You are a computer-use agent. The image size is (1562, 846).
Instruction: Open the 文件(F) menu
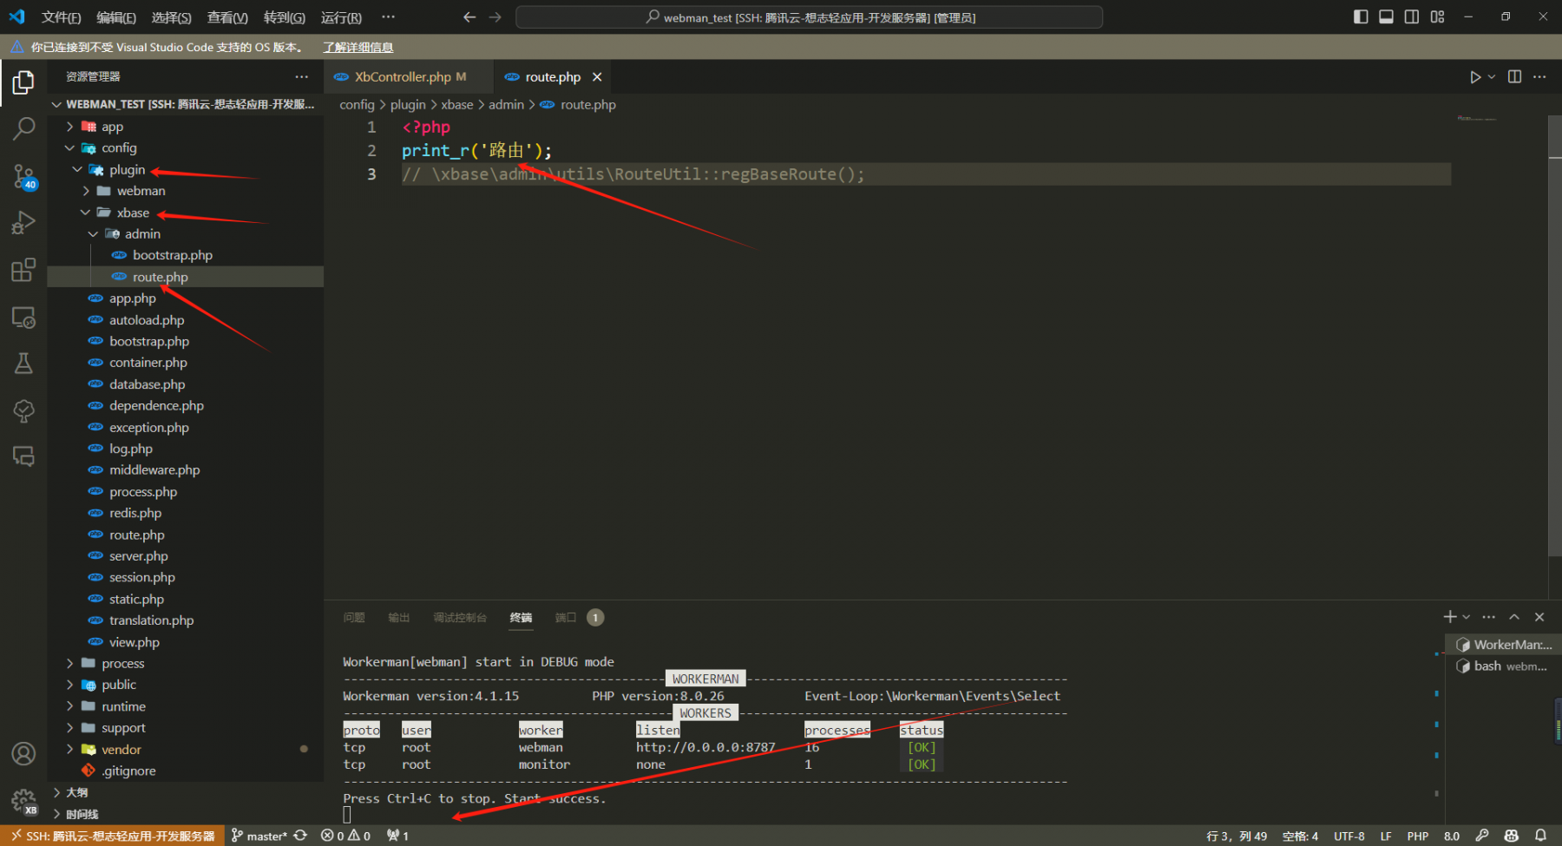point(61,17)
